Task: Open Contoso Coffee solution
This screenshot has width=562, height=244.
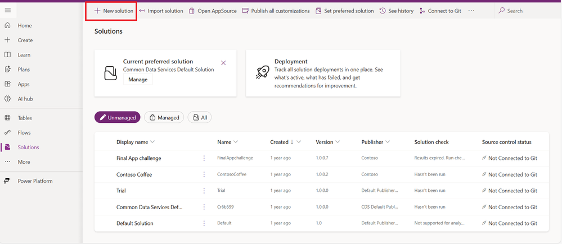Action: click(x=134, y=174)
